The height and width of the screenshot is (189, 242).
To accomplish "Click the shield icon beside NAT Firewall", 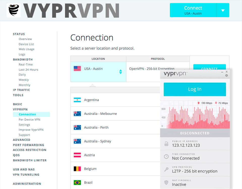I will coord(166,182).
